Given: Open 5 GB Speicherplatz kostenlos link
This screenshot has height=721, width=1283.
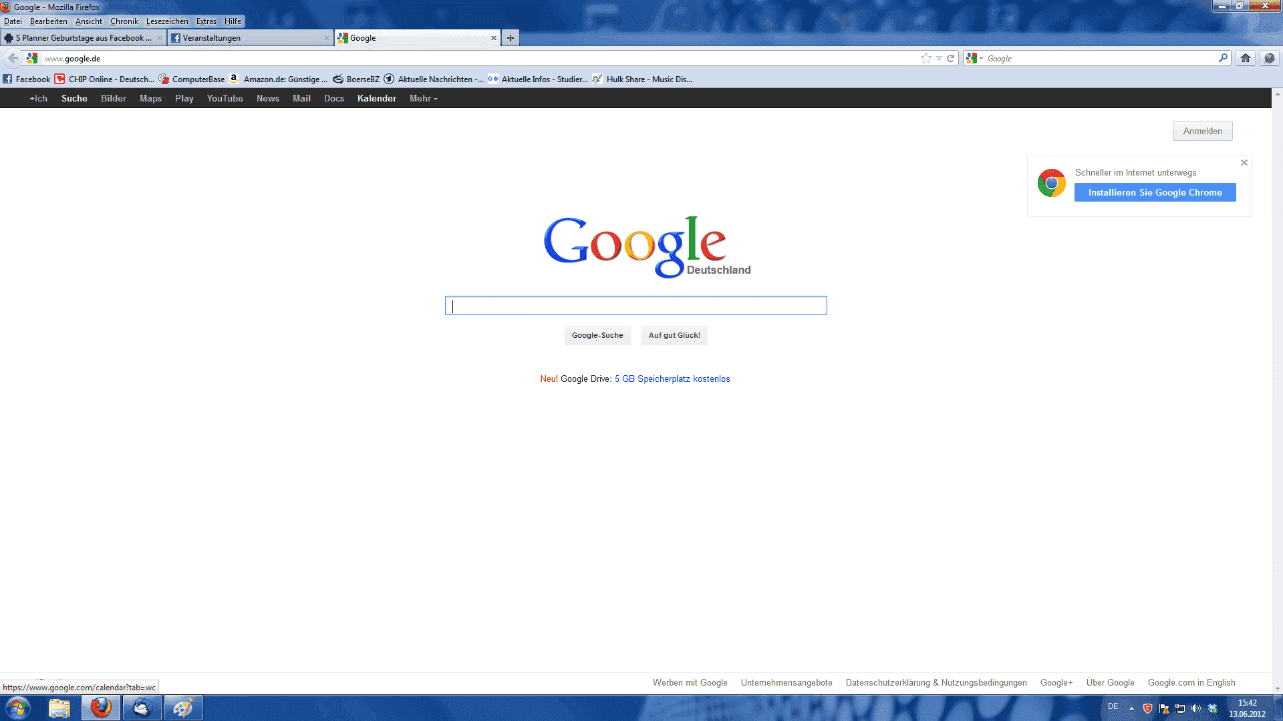Looking at the screenshot, I should pos(672,379).
